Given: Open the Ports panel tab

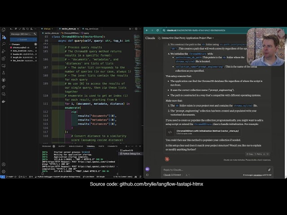Looking at the screenshot, I should click(x=101, y=146).
